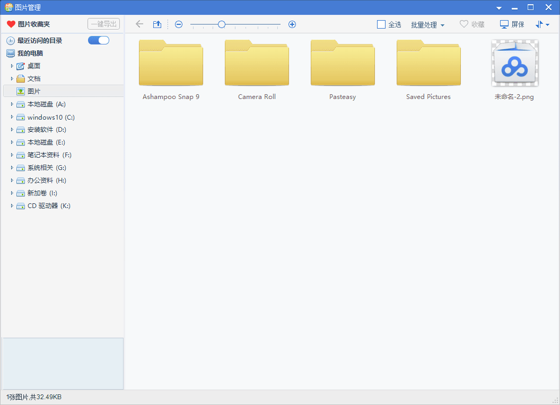The image size is (560, 405).
Task: Expand the windows10 (C:) drive node
Action: 12,117
